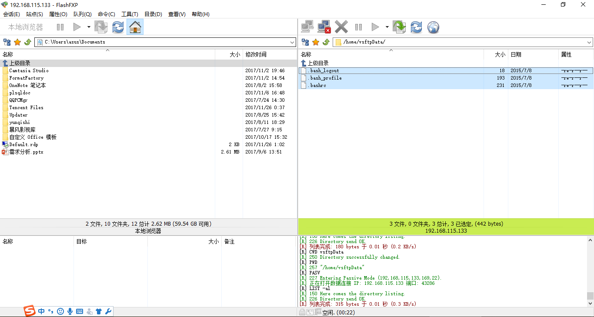Select the 需求分析.pptx file

tap(26, 152)
